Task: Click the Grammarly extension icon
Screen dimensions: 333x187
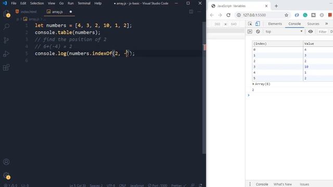Action: tap(305, 15)
